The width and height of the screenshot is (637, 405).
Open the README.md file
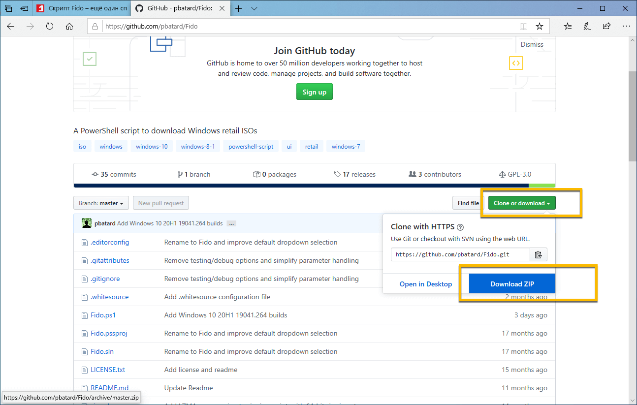coord(110,388)
